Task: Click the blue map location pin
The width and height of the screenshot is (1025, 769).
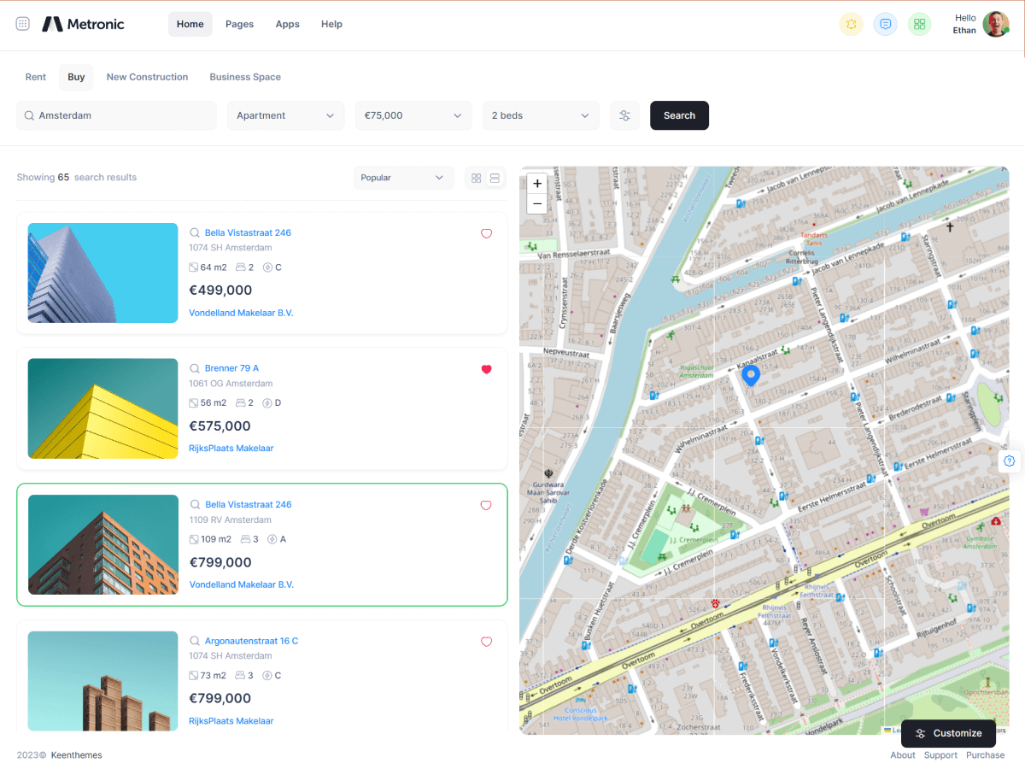Action: coord(750,375)
